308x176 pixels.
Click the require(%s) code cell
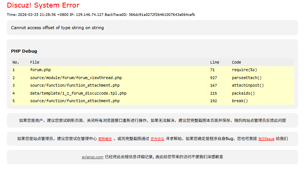click(x=244, y=70)
